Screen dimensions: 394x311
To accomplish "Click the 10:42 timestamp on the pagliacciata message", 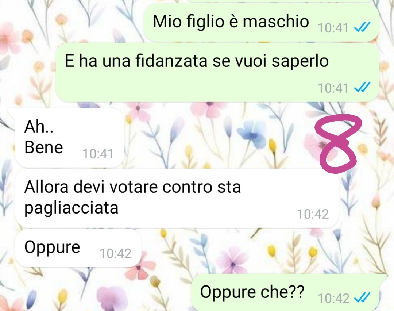I will tap(313, 214).
